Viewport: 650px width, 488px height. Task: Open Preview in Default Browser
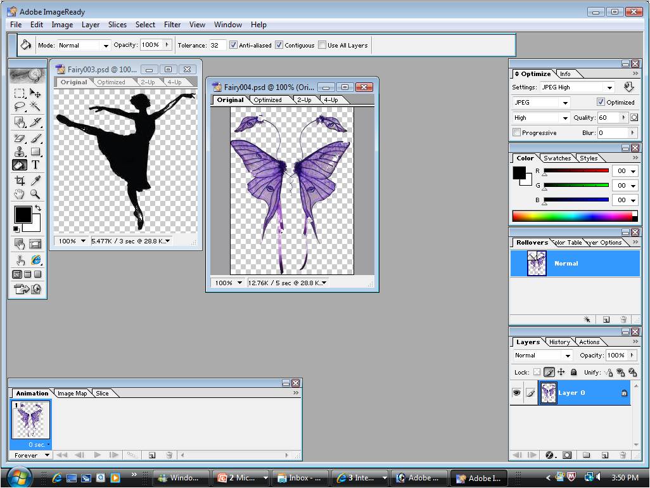point(37,260)
